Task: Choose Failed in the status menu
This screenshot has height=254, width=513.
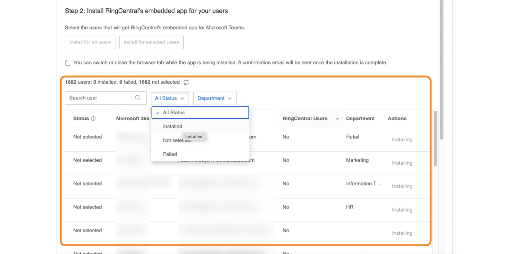Action: coord(170,154)
